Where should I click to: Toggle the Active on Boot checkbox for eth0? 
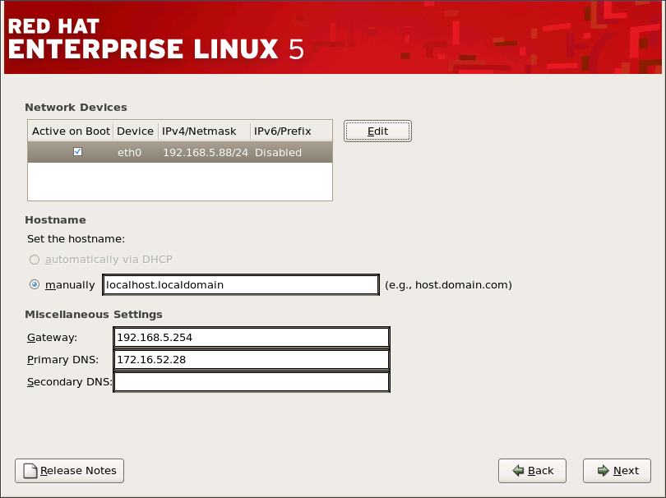click(x=77, y=151)
